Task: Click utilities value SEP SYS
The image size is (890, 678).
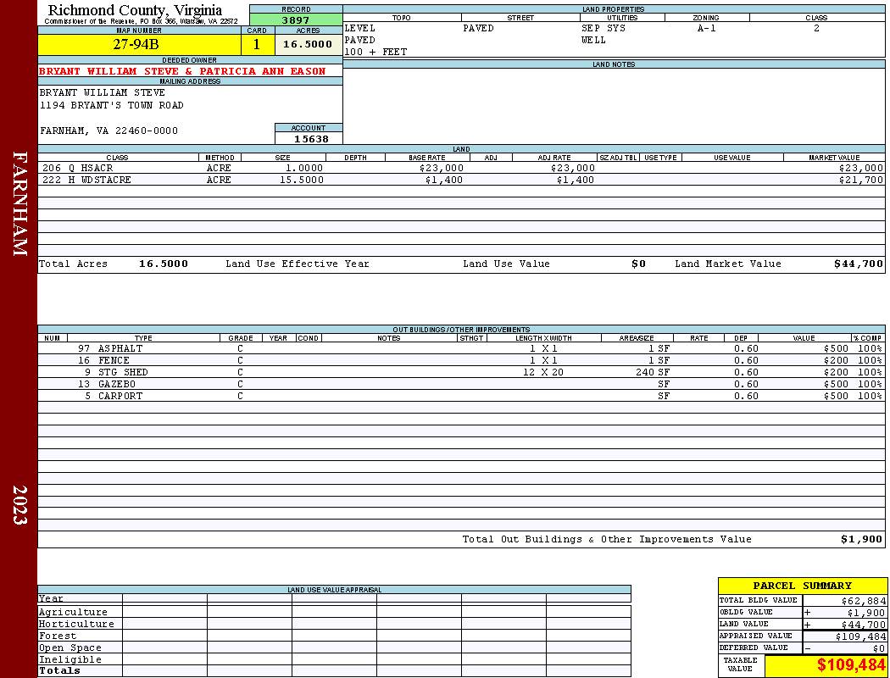Action: [604, 28]
